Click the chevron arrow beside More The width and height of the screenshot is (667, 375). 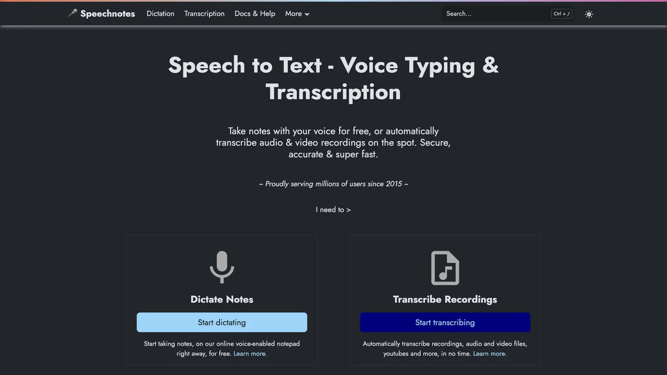click(307, 14)
